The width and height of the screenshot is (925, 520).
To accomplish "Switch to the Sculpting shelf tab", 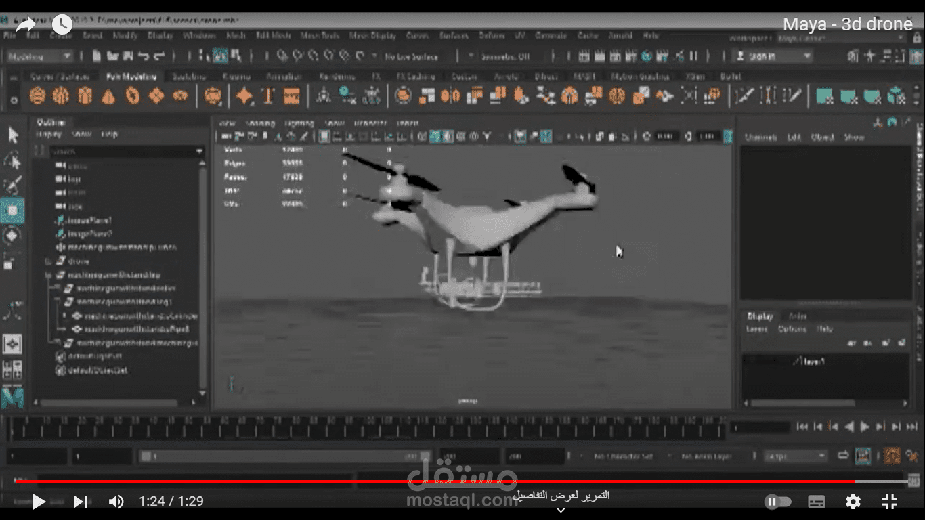I will [x=189, y=77].
